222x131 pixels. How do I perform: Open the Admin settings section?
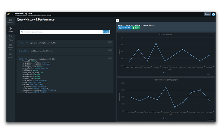[10, 55]
